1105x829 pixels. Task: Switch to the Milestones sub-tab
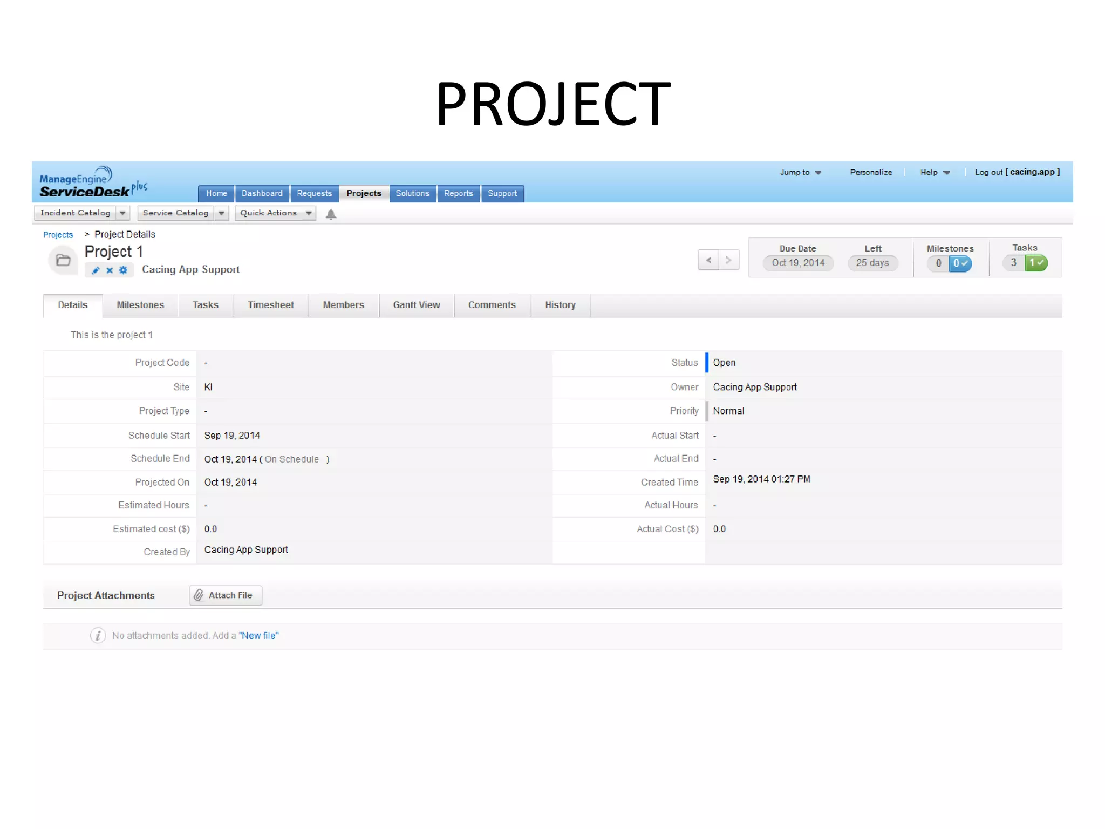point(140,305)
